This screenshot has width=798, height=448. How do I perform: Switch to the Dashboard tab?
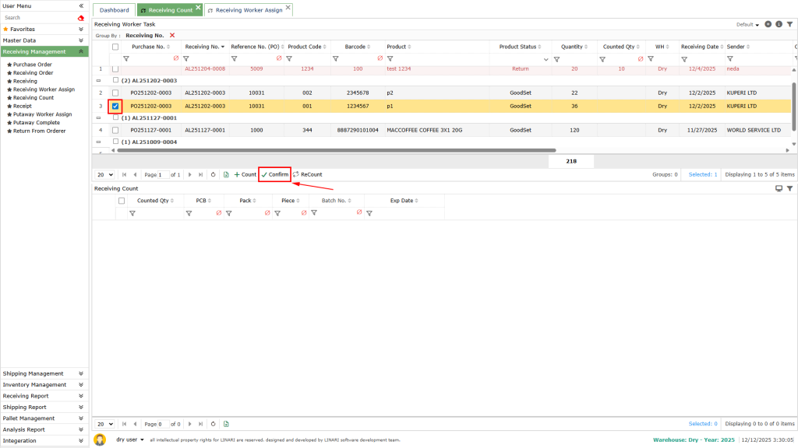pos(114,10)
